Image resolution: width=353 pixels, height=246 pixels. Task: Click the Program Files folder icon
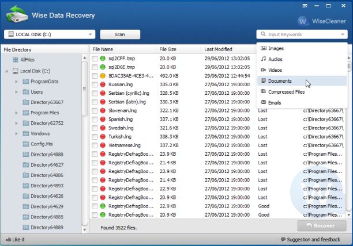click(x=26, y=113)
